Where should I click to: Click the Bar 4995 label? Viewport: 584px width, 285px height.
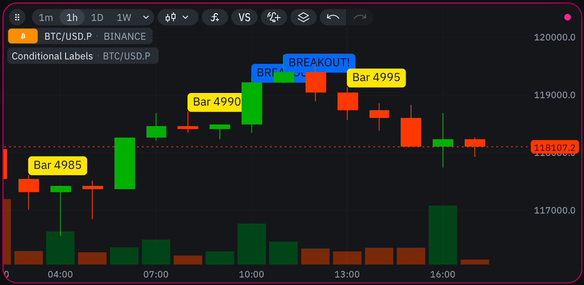(376, 77)
